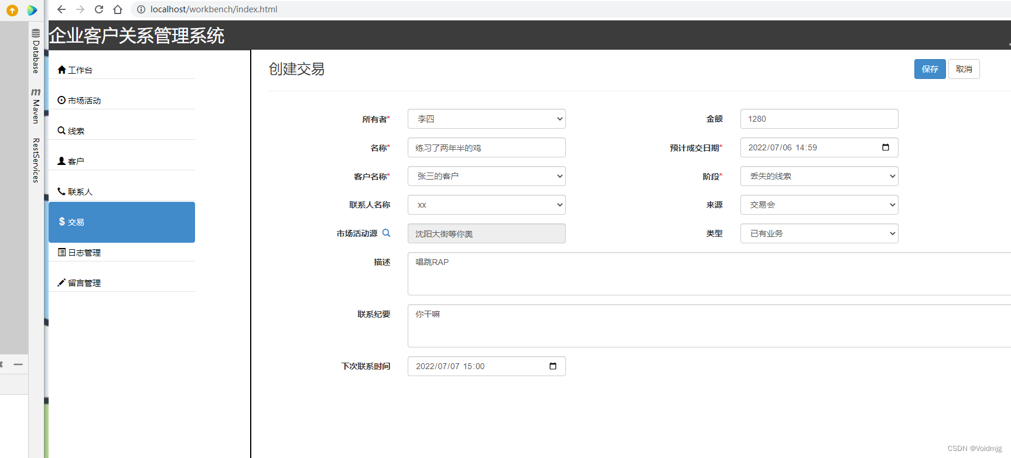Screen dimensions: 1011x458
Task: Open the 所有者 dropdown showing 李四
Action: (x=487, y=119)
